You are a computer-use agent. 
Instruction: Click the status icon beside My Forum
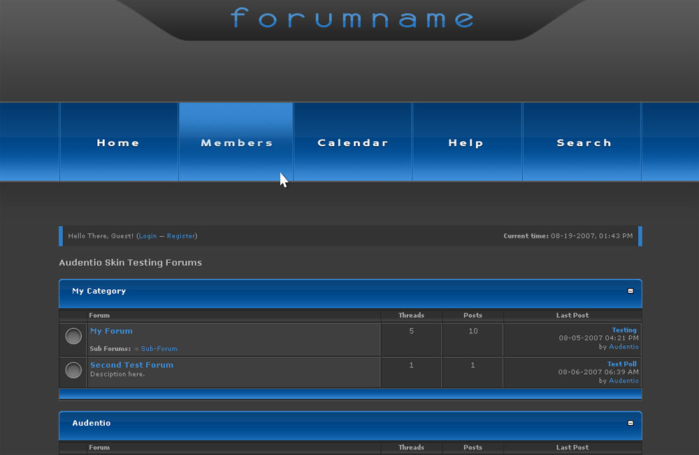click(x=73, y=337)
